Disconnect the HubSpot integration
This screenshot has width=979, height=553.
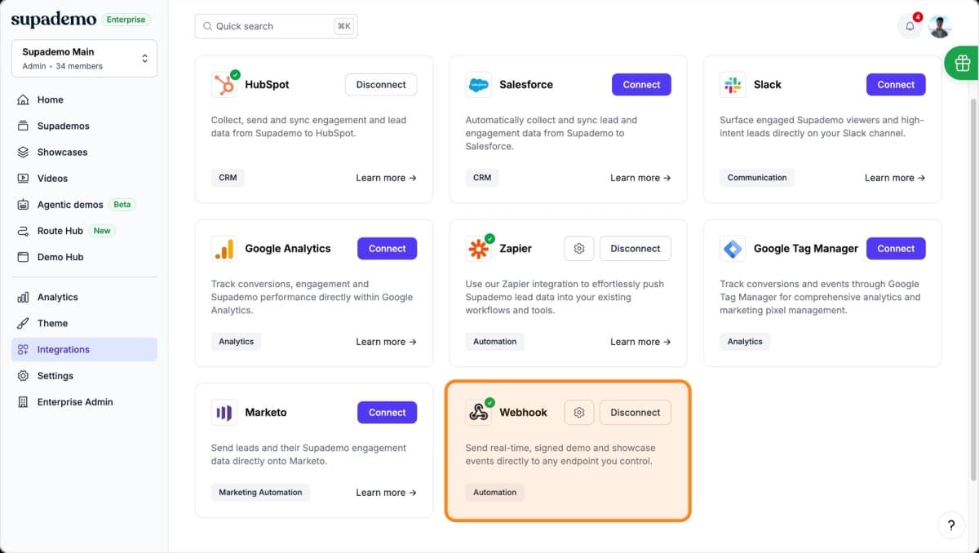pos(381,85)
